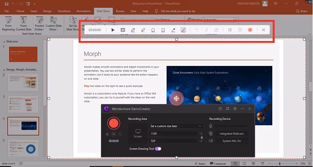313x167 pixels.
Task: Click the pause icon in DemoCreator panel
Action: click(x=107, y=134)
